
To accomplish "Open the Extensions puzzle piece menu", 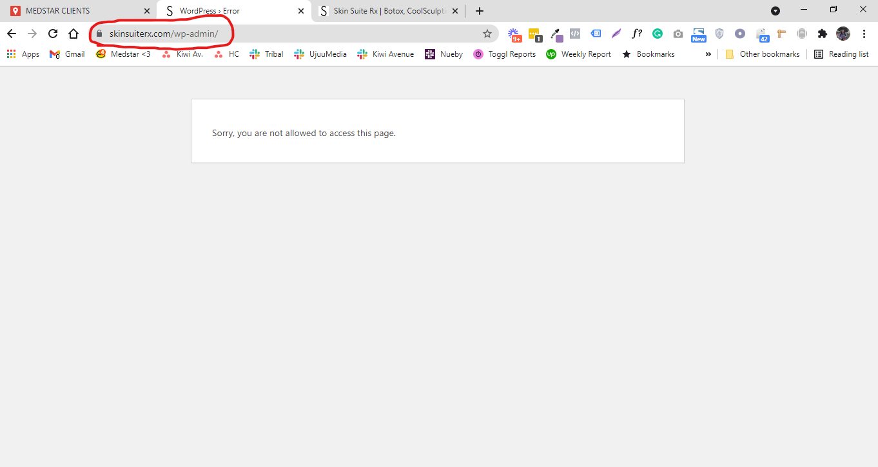I will (822, 34).
